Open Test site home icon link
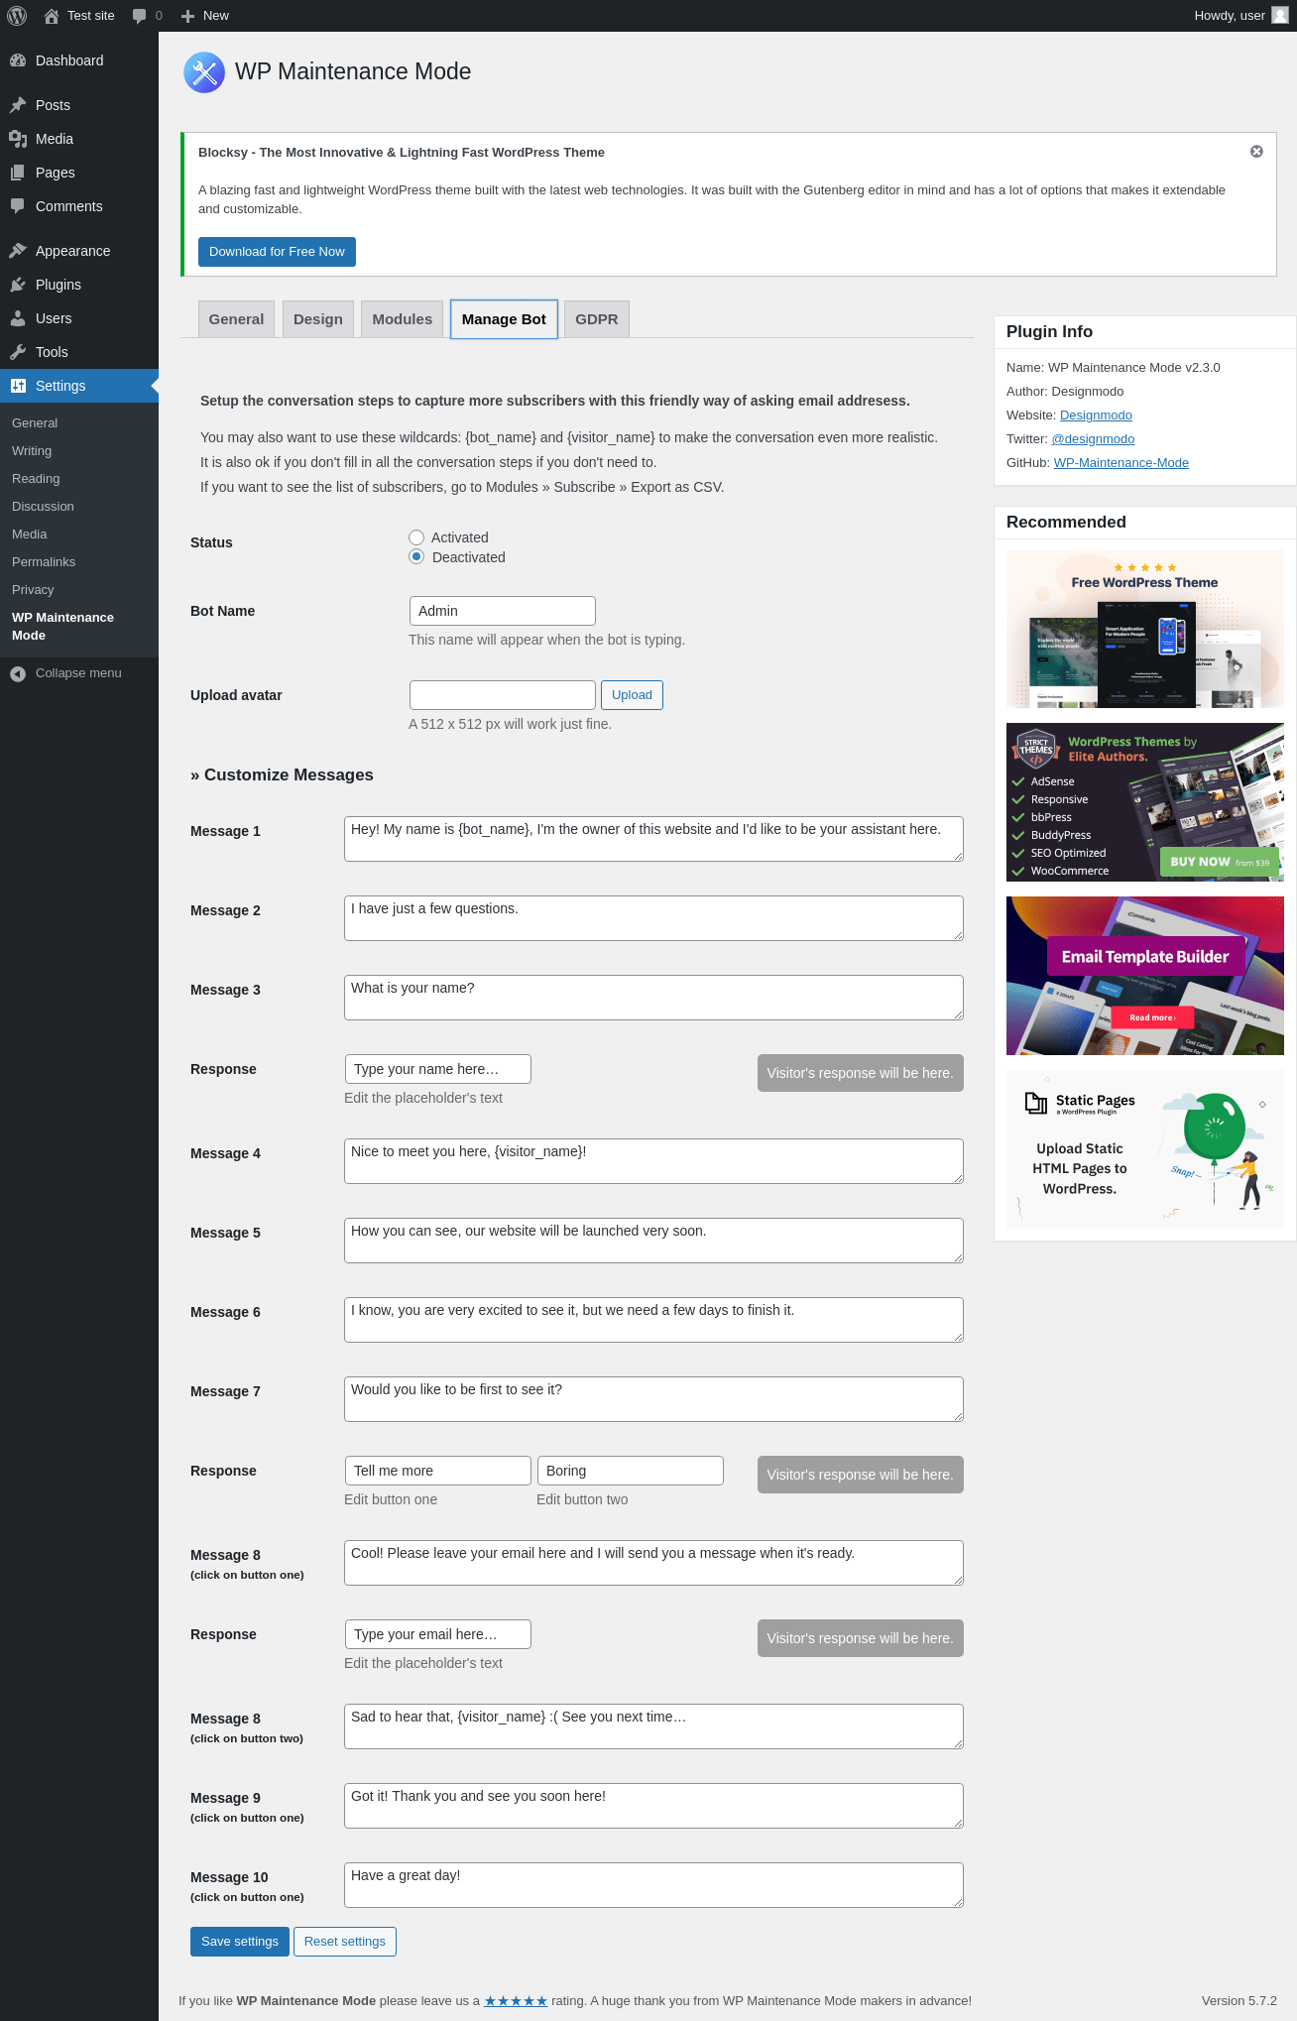 click(x=52, y=16)
